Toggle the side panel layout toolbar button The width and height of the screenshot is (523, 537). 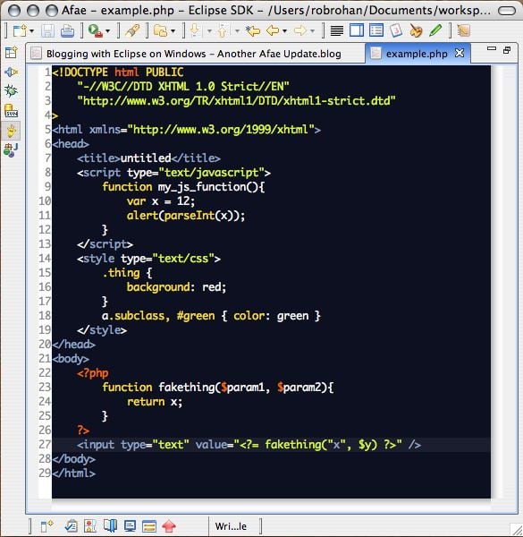(x=357, y=30)
